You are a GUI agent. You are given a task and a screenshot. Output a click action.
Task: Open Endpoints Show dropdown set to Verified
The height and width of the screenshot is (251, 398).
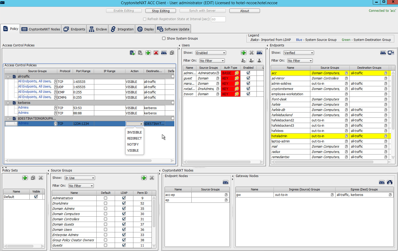tap(298, 53)
